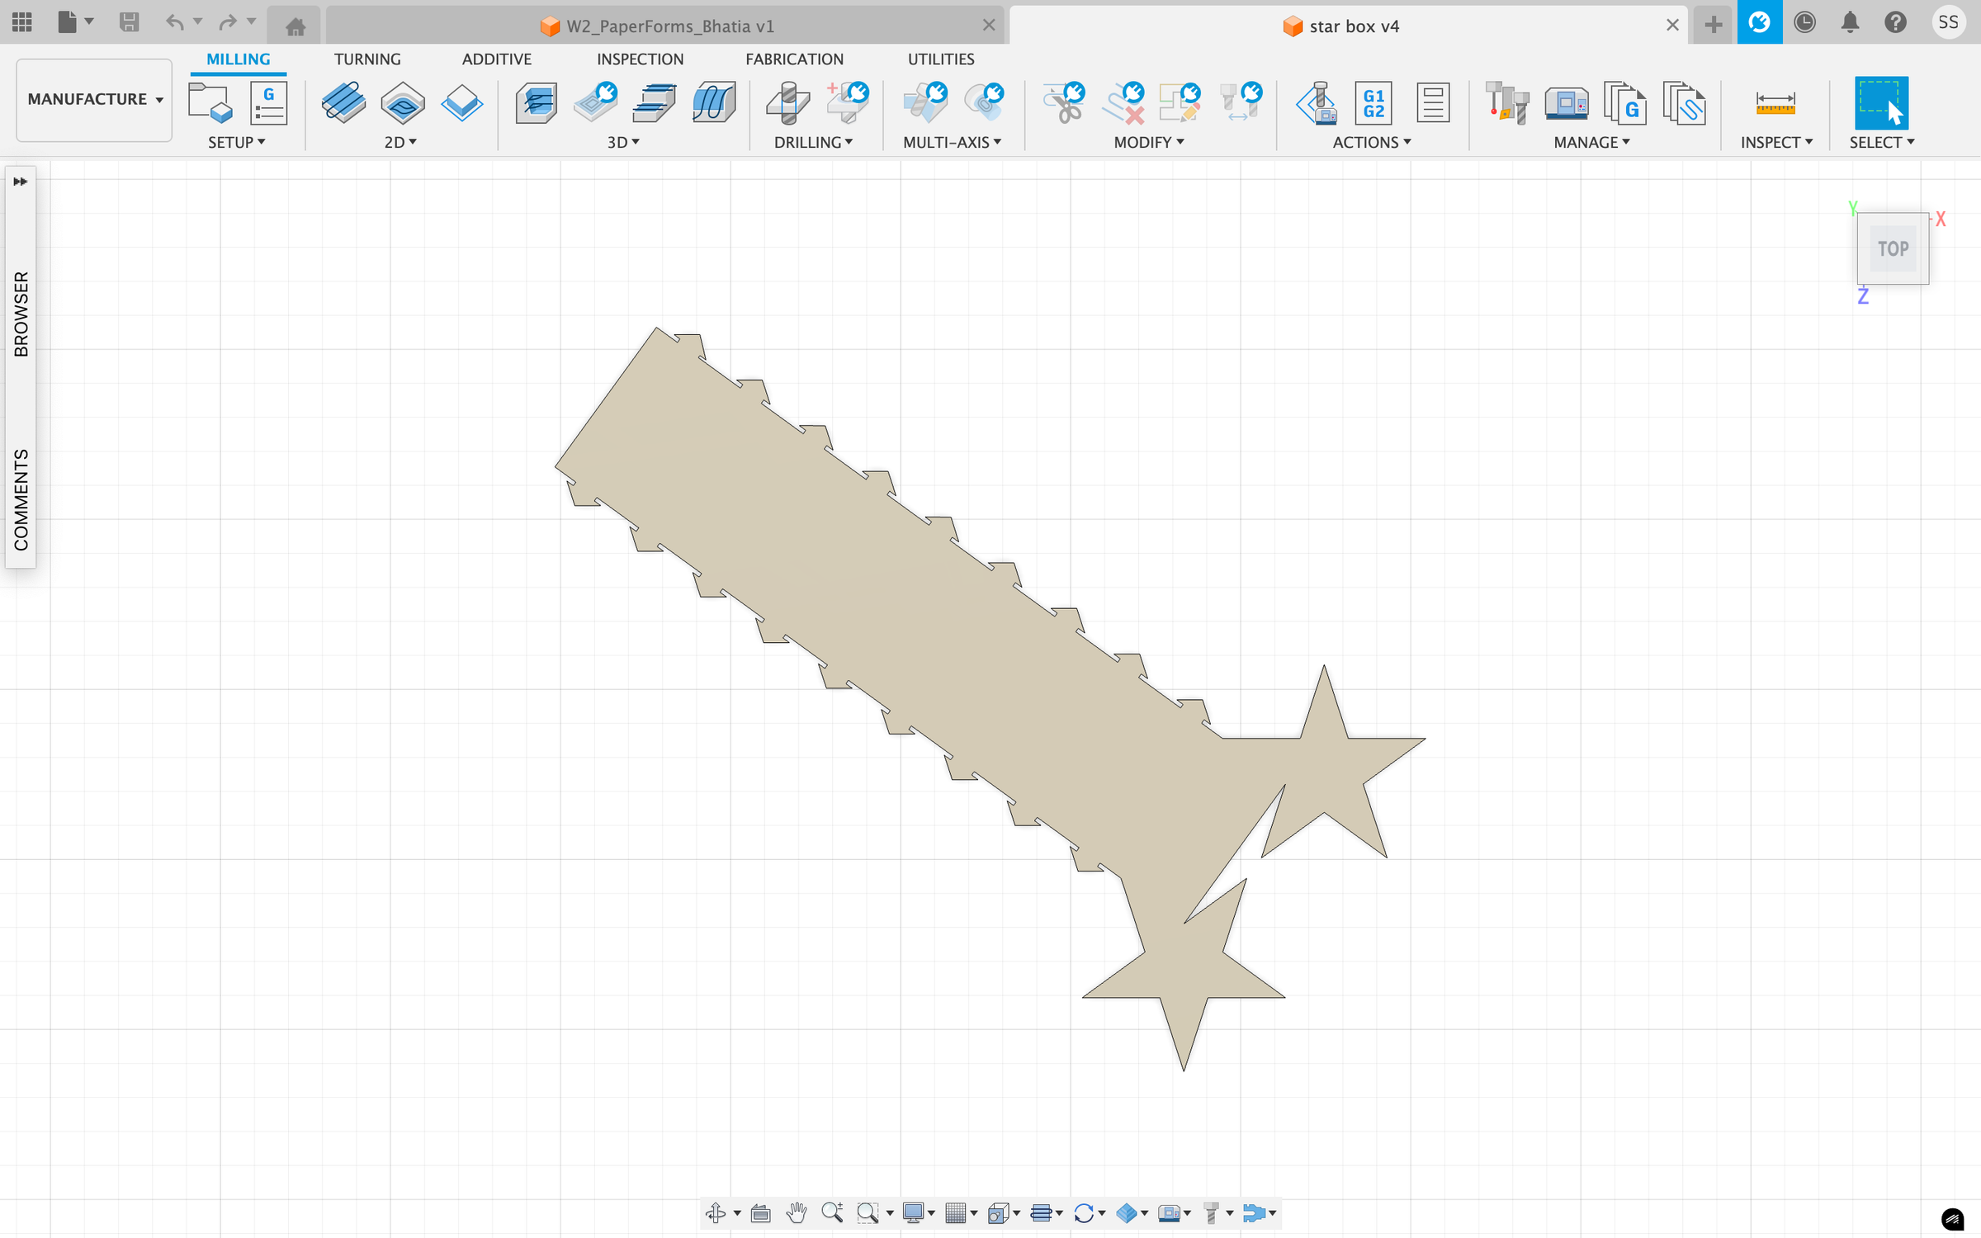Open a new design tab with plus

pyautogui.click(x=1714, y=25)
